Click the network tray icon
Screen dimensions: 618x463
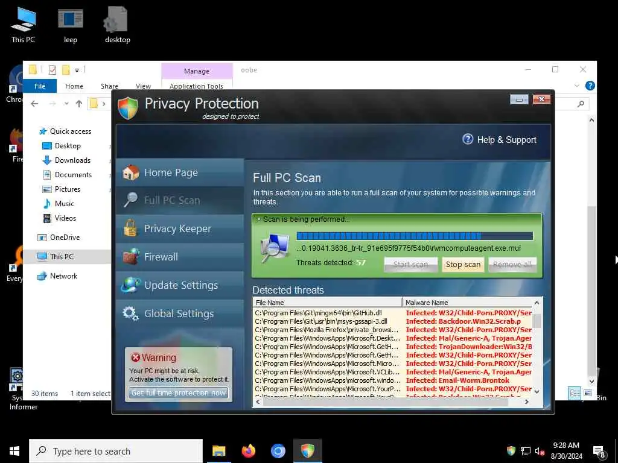click(x=526, y=451)
